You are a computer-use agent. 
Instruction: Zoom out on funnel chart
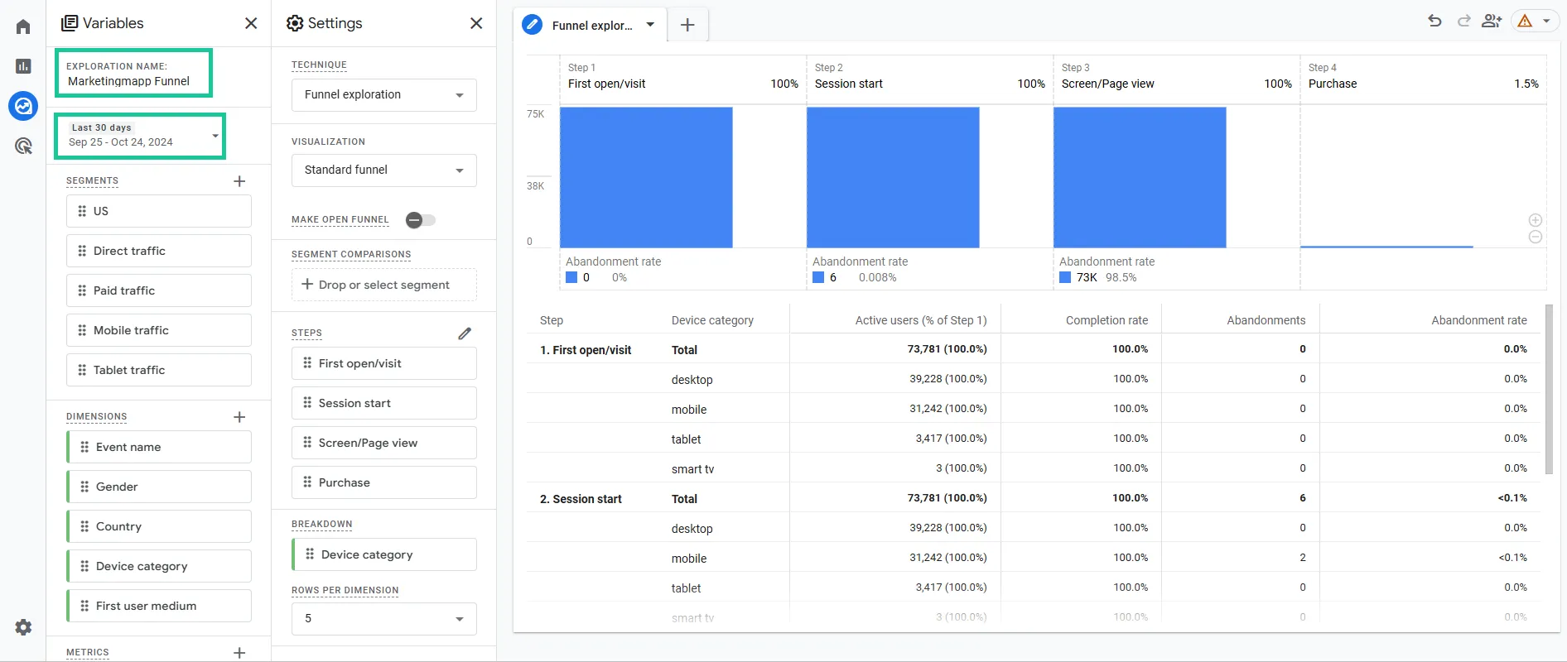[1536, 237]
